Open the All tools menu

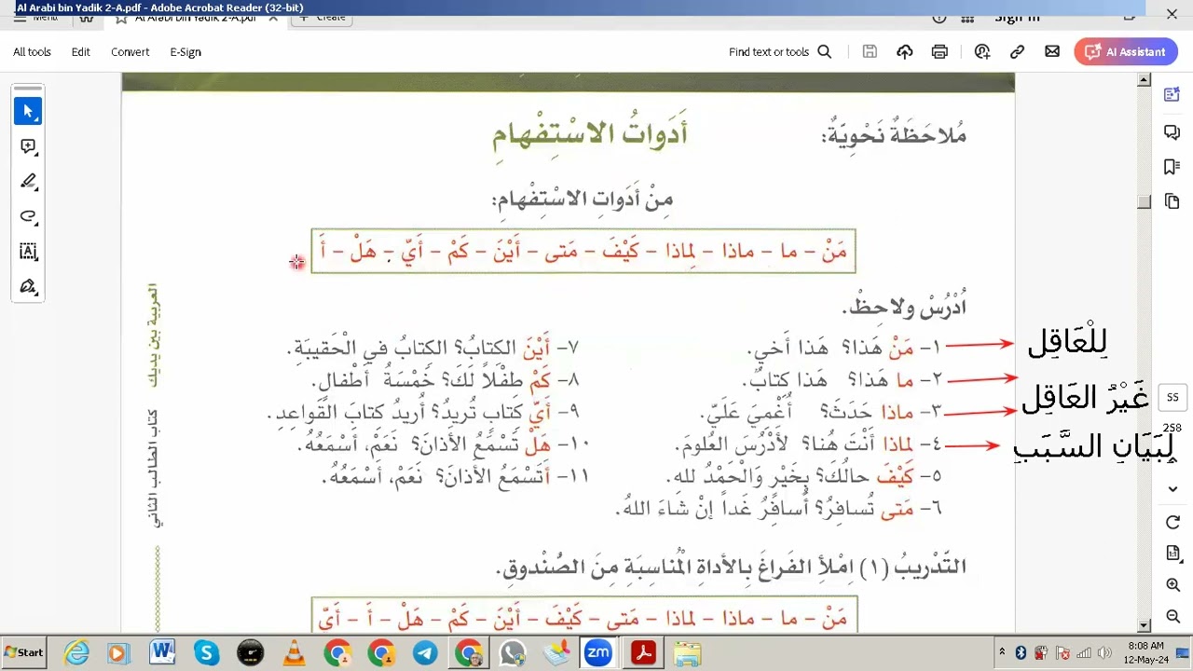coord(32,52)
